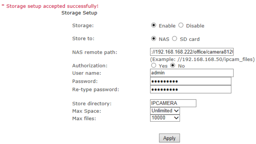Image resolution: width=256 pixels, height=144 pixels.
Task: Select SD card as storage destination
Action: (x=174, y=39)
